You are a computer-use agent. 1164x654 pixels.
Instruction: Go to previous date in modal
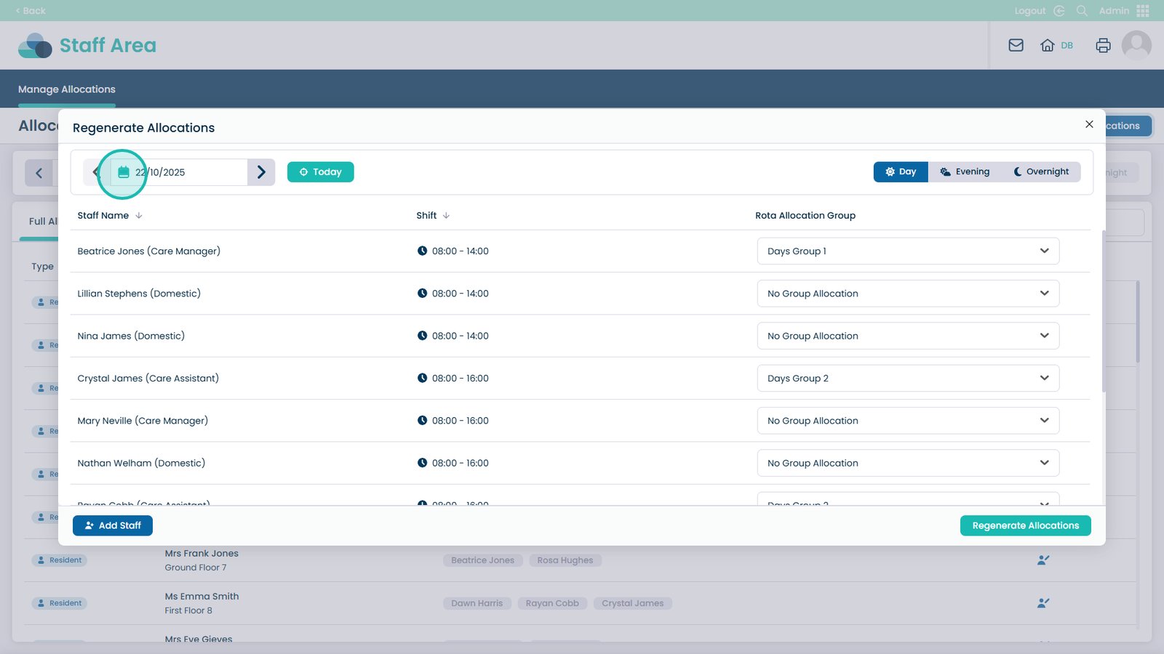click(x=95, y=172)
